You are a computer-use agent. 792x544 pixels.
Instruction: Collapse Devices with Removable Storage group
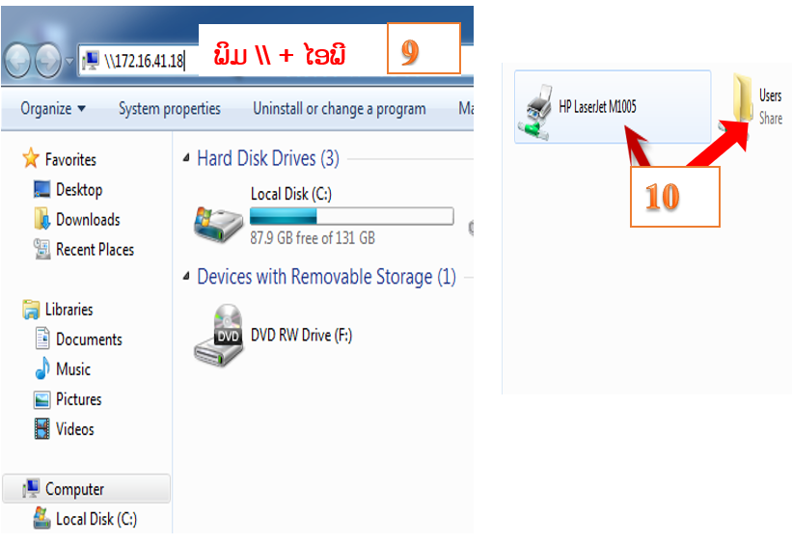tap(186, 277)
